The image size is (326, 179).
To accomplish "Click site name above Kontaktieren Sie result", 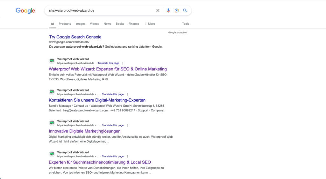I will (x=73, y=90).
